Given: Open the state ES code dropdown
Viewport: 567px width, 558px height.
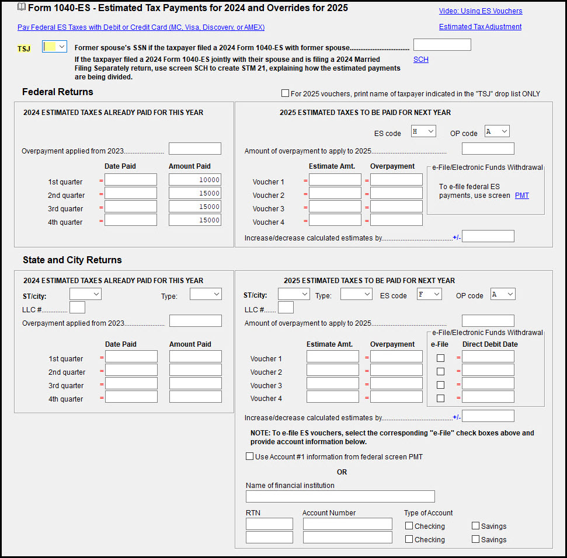Looking at the screenshot, I should (429, 294).
